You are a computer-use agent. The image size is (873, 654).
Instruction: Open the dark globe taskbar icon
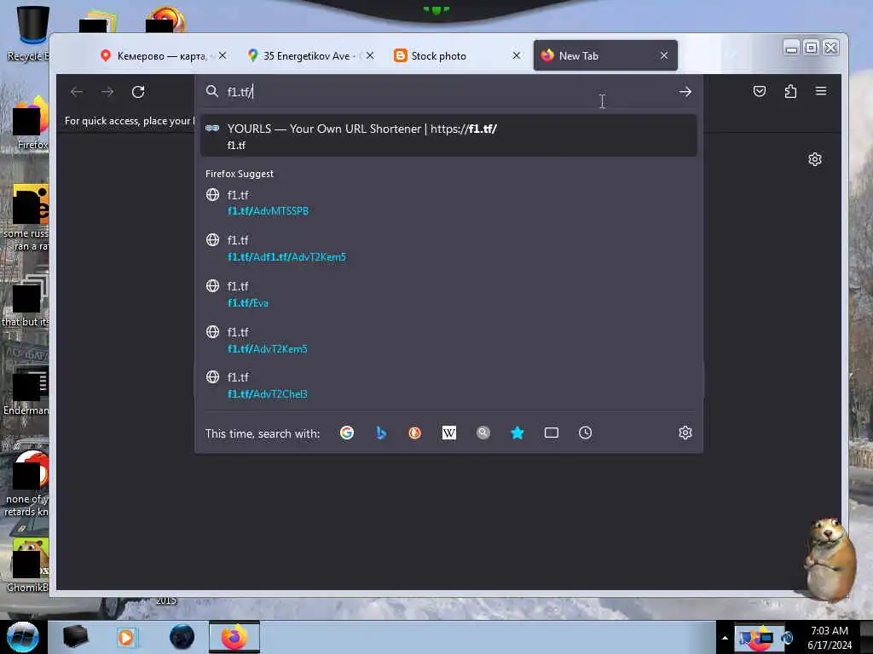pos(182,637)
